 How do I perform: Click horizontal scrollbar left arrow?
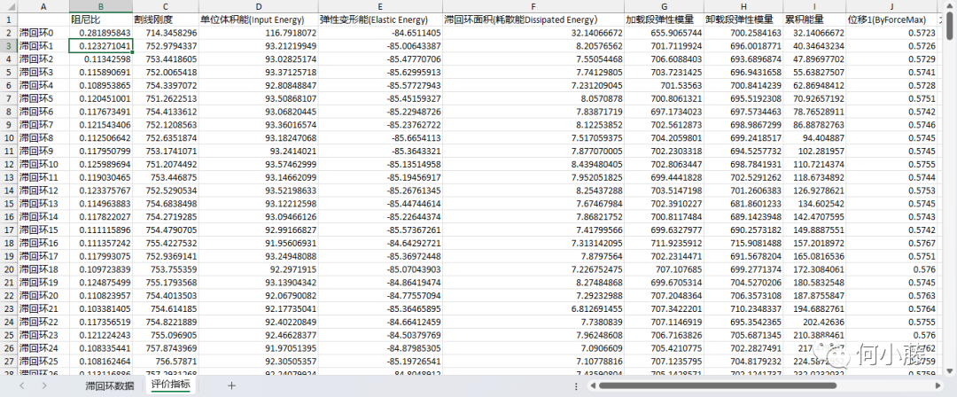591,386
